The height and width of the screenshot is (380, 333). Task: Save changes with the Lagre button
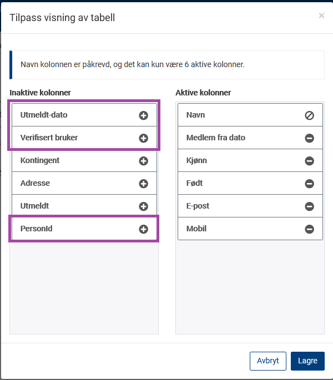point(307,361)
